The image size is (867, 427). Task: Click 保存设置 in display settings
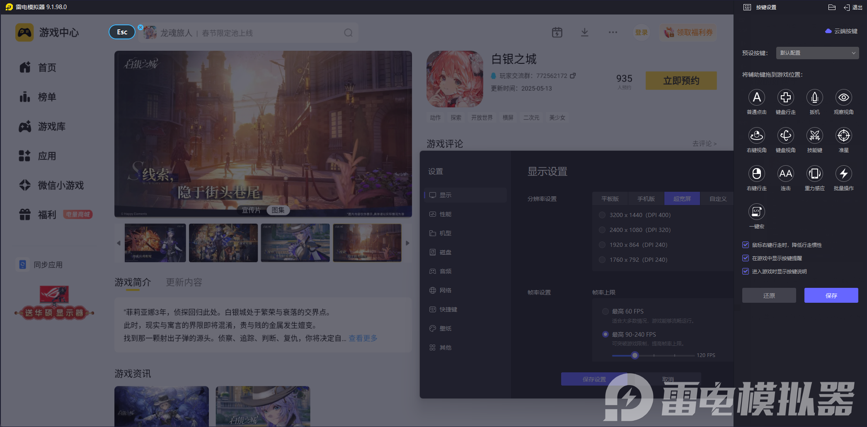point(594,379)
